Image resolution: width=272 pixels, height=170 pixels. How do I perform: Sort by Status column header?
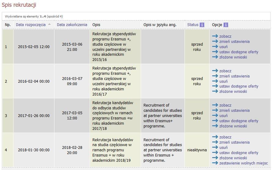193,25
